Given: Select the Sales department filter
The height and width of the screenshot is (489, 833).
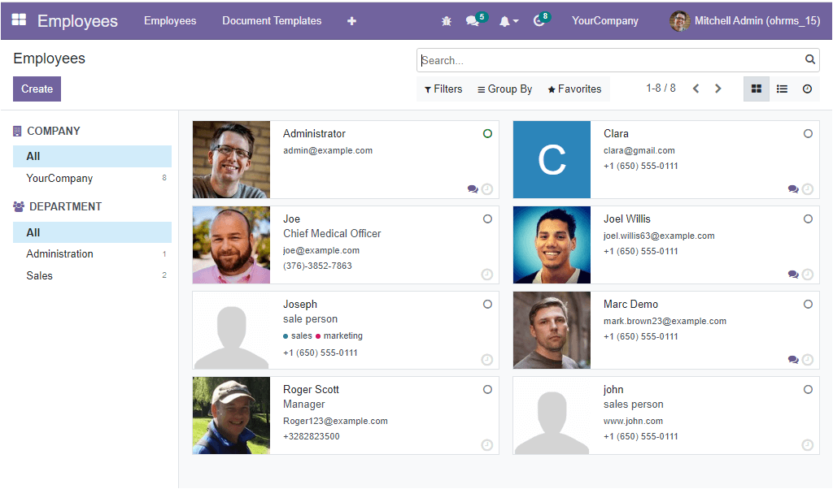Looking at the screenshot, I should [39, 275].
